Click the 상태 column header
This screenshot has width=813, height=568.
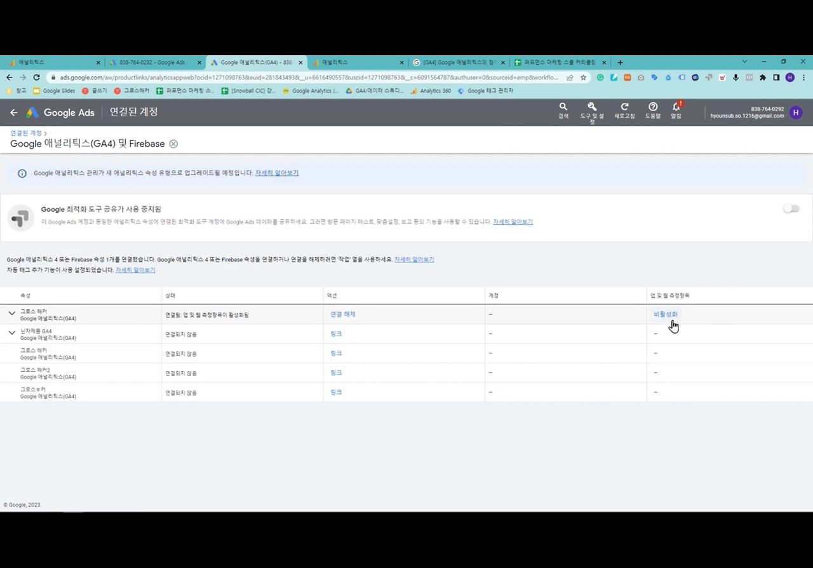(x=170, y=295)
